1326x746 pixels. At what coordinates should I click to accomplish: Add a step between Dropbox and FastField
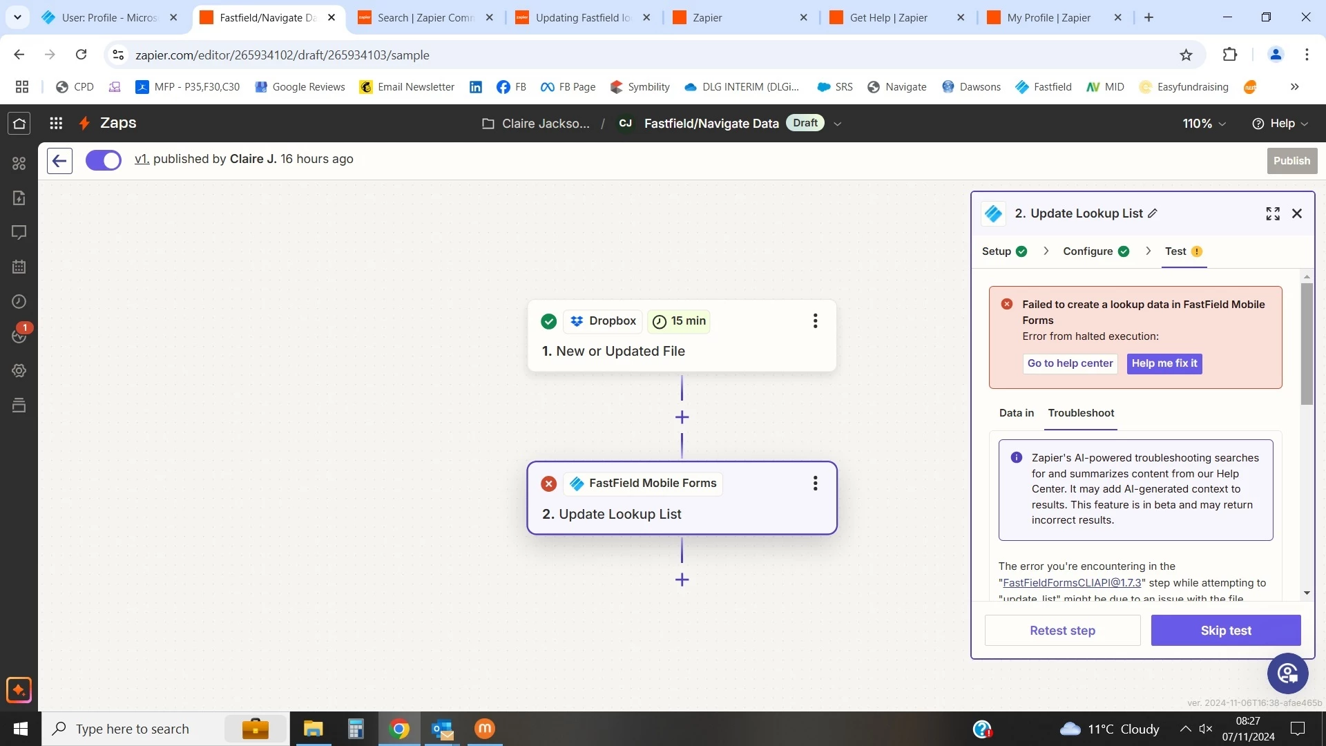click(682, 417)
